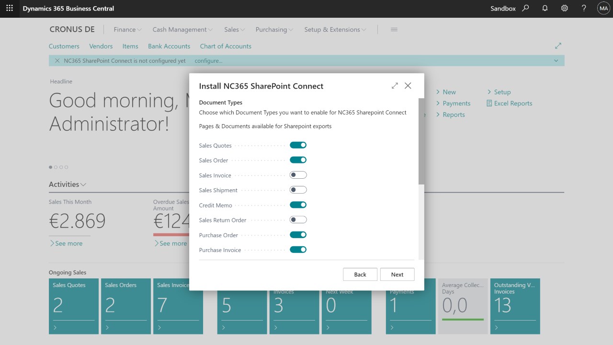Expand the Sales menu
613x345 pixels.
pyautogui.click(x=235, y=30)
